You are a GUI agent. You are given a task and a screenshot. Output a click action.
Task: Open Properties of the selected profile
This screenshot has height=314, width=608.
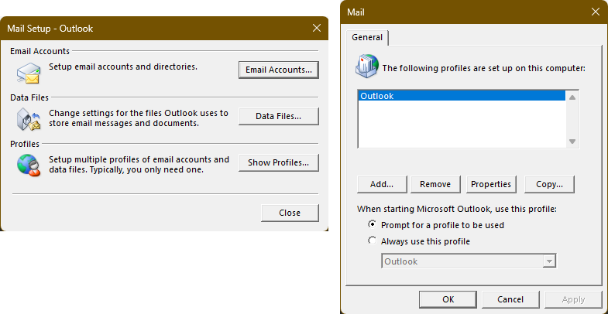coord(491,184)
